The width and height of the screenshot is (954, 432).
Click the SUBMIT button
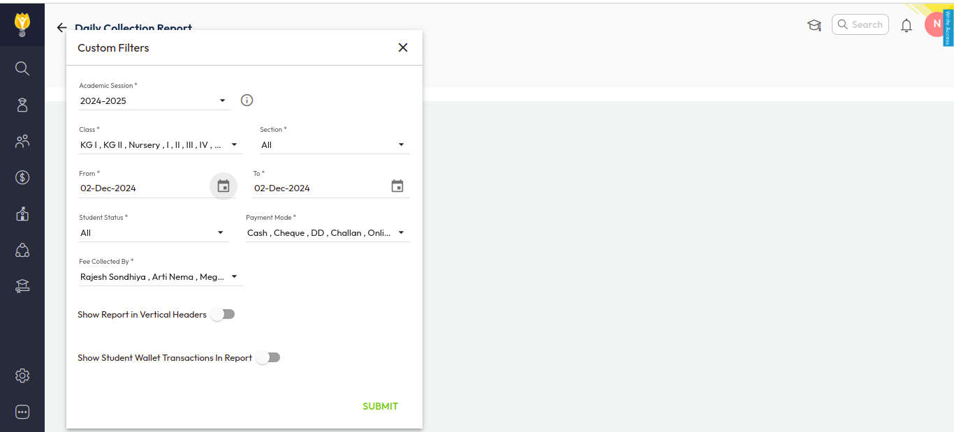[x=380, y=406]
